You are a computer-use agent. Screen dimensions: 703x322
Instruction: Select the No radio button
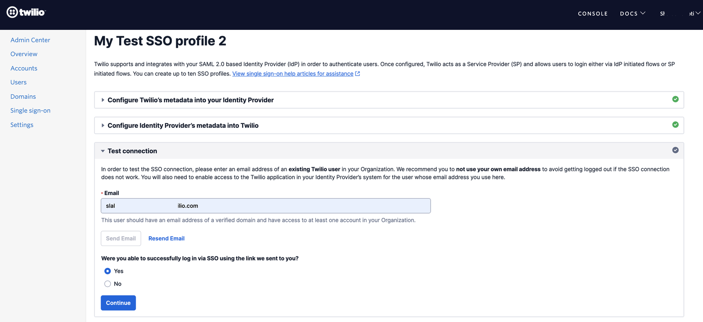[x=108, y=284]
